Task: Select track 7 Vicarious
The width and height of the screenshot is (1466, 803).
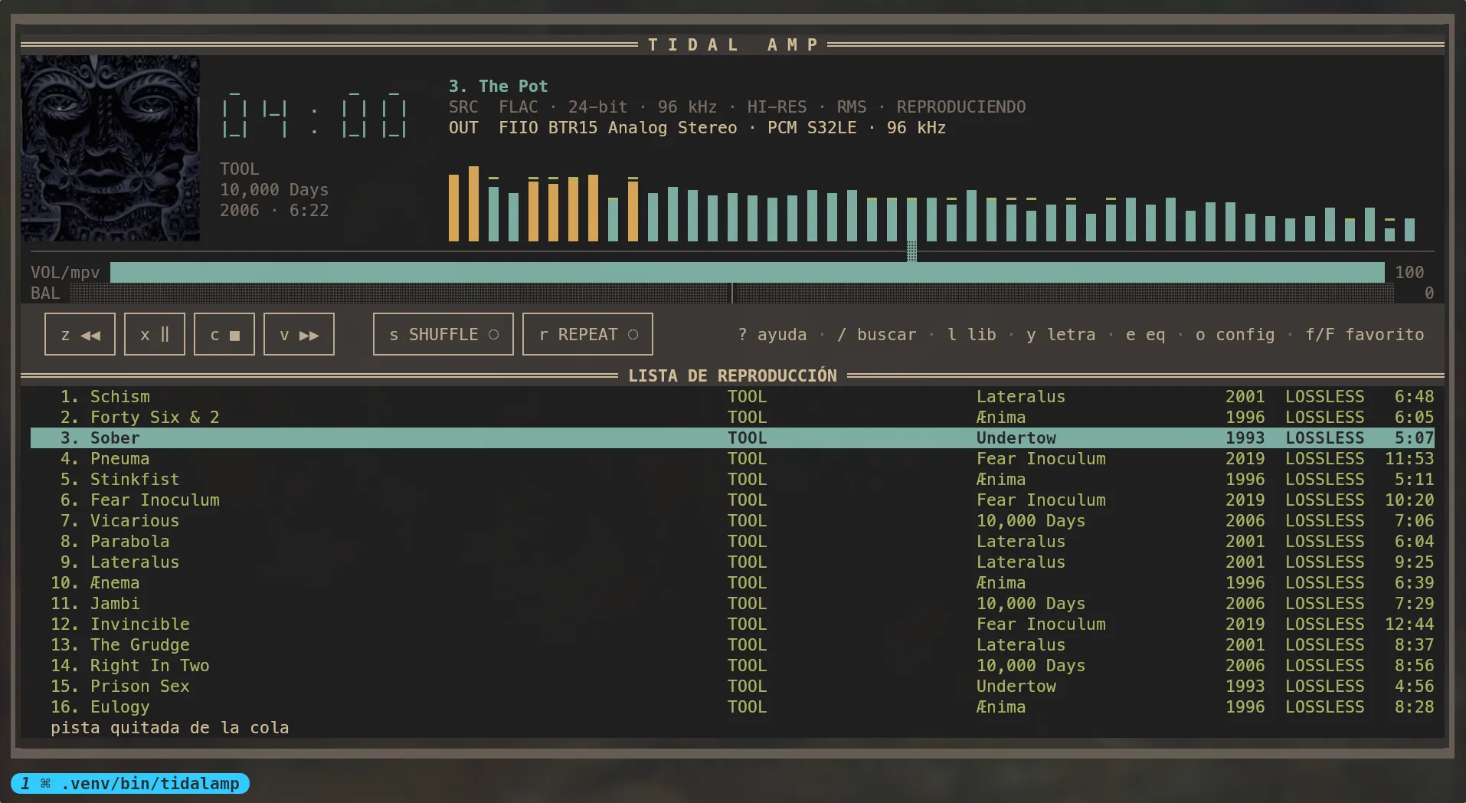Action: coord(732,521)
